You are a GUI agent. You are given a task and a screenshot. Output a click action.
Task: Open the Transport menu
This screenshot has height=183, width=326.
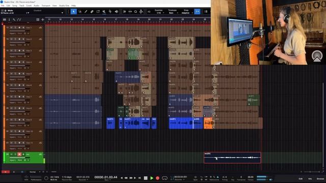tap(46, 6)
